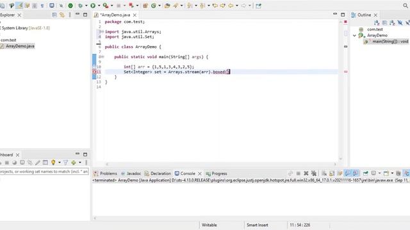The height and width of the screenshot is (230, 410).
Task: Toggle Word Wrap in Console toolbar
Action: [340, 173]
